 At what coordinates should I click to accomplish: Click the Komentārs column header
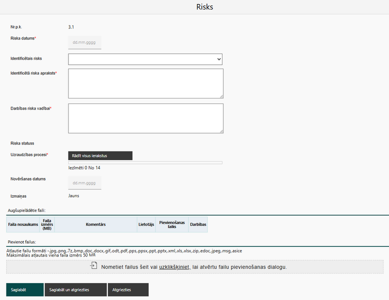(x=95, y=224)
